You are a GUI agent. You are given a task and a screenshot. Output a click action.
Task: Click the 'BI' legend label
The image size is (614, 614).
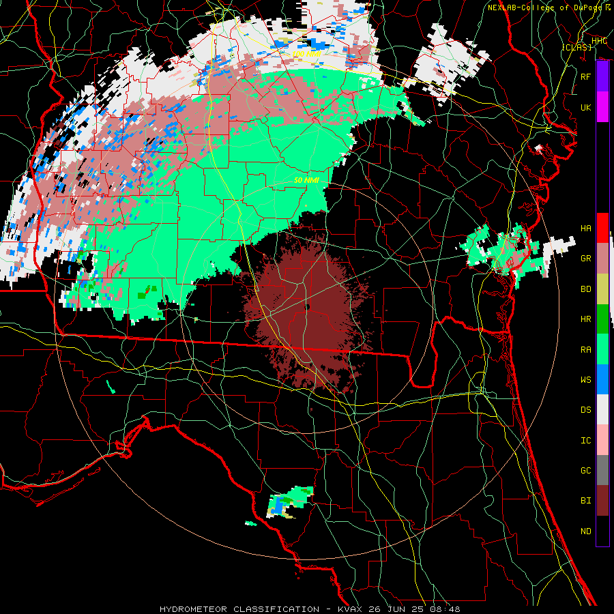pyautogui.click(x=586, y=501)
